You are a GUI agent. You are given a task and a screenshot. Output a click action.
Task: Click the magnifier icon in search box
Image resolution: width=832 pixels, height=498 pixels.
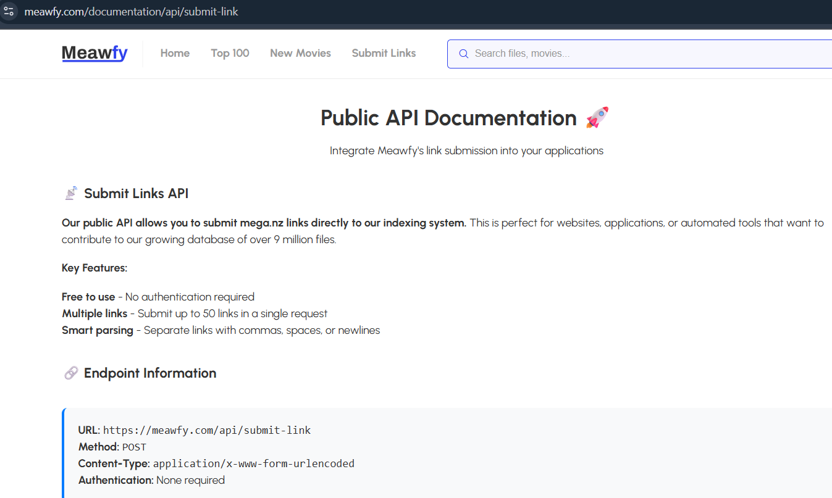click(x=464, y=54)
